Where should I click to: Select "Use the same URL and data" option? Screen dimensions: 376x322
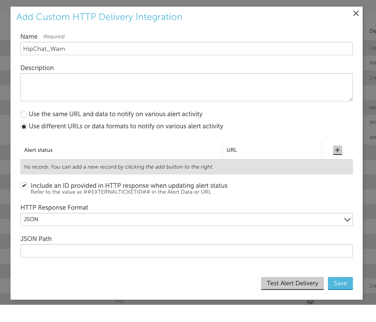tap(23, 114)
